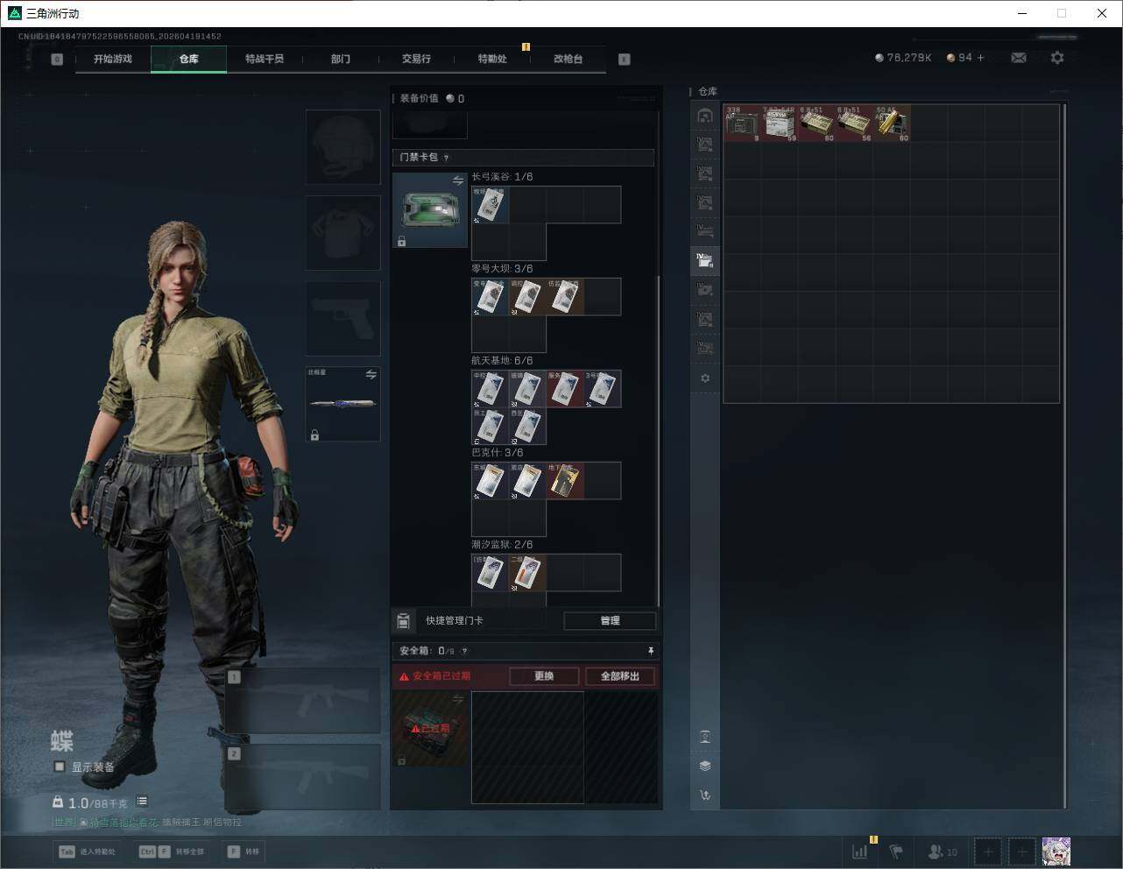
Task: Click the swap arrows on melee slot
Action: tap(371, 375)
